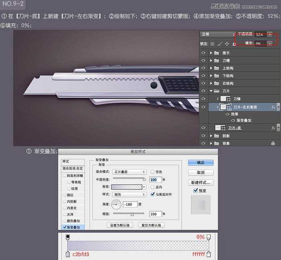Toggle 预览 checkbox

click(x=195, y=191)
